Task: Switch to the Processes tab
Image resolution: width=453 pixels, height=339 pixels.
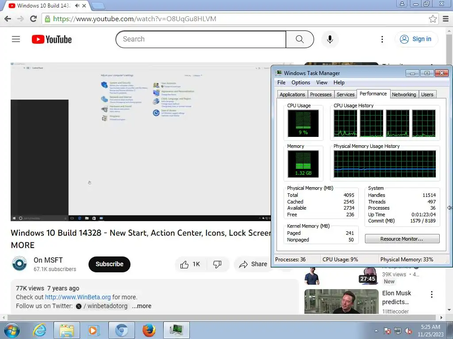Action: pyautogui.click(x=321, y=94)
